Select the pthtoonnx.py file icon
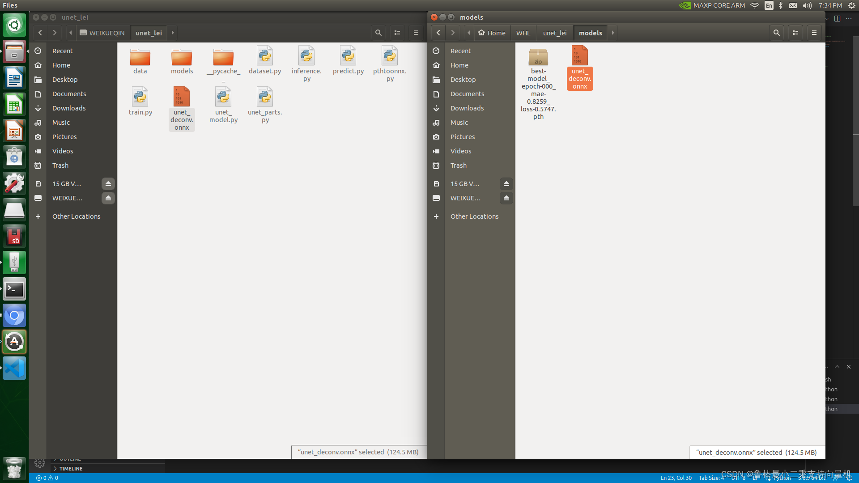 pos(389,56)
